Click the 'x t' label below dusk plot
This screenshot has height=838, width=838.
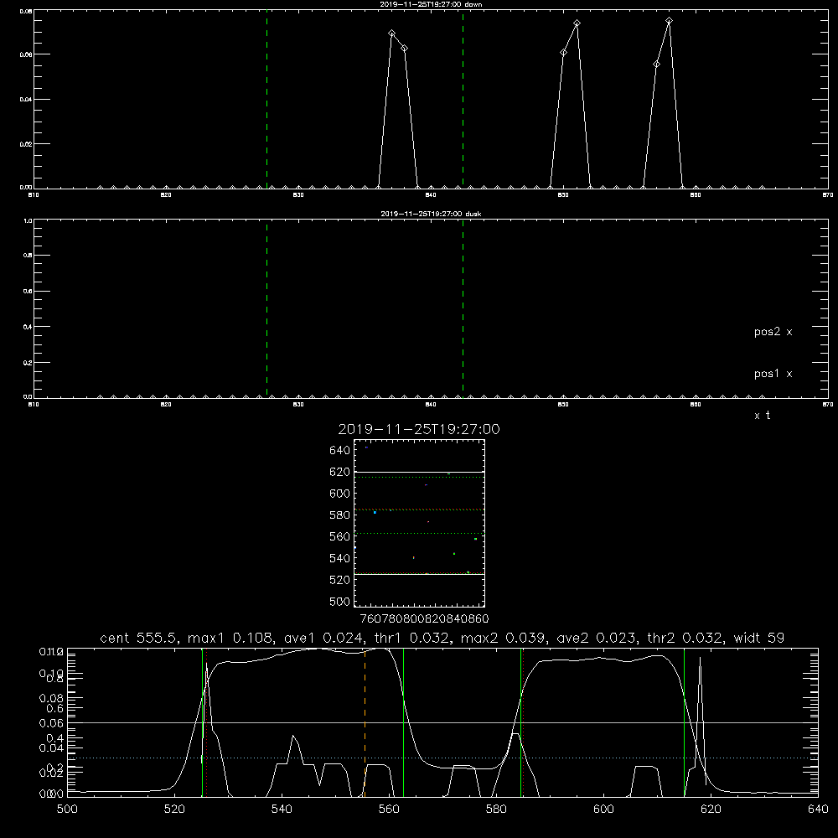click(x=762, y=416)
